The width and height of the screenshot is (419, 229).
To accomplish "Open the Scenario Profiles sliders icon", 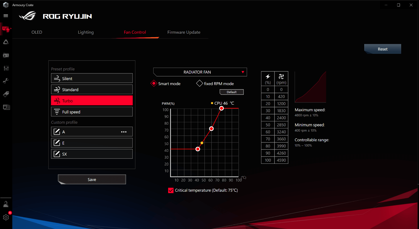I will (x=6, y=68).
